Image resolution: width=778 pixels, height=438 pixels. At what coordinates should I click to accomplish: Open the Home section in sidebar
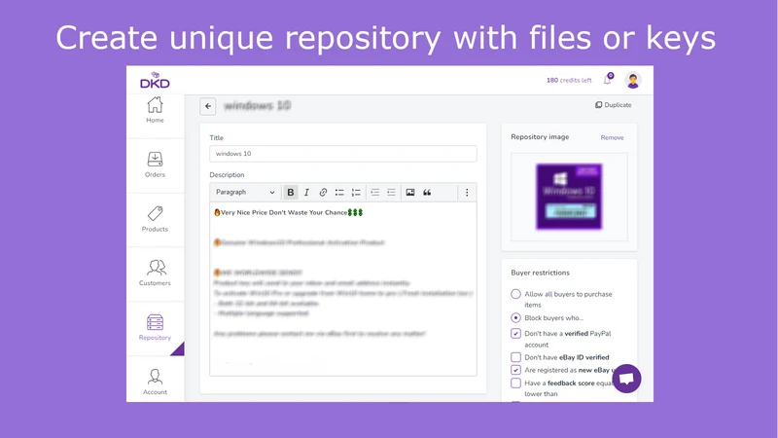(x=155, y=110)
